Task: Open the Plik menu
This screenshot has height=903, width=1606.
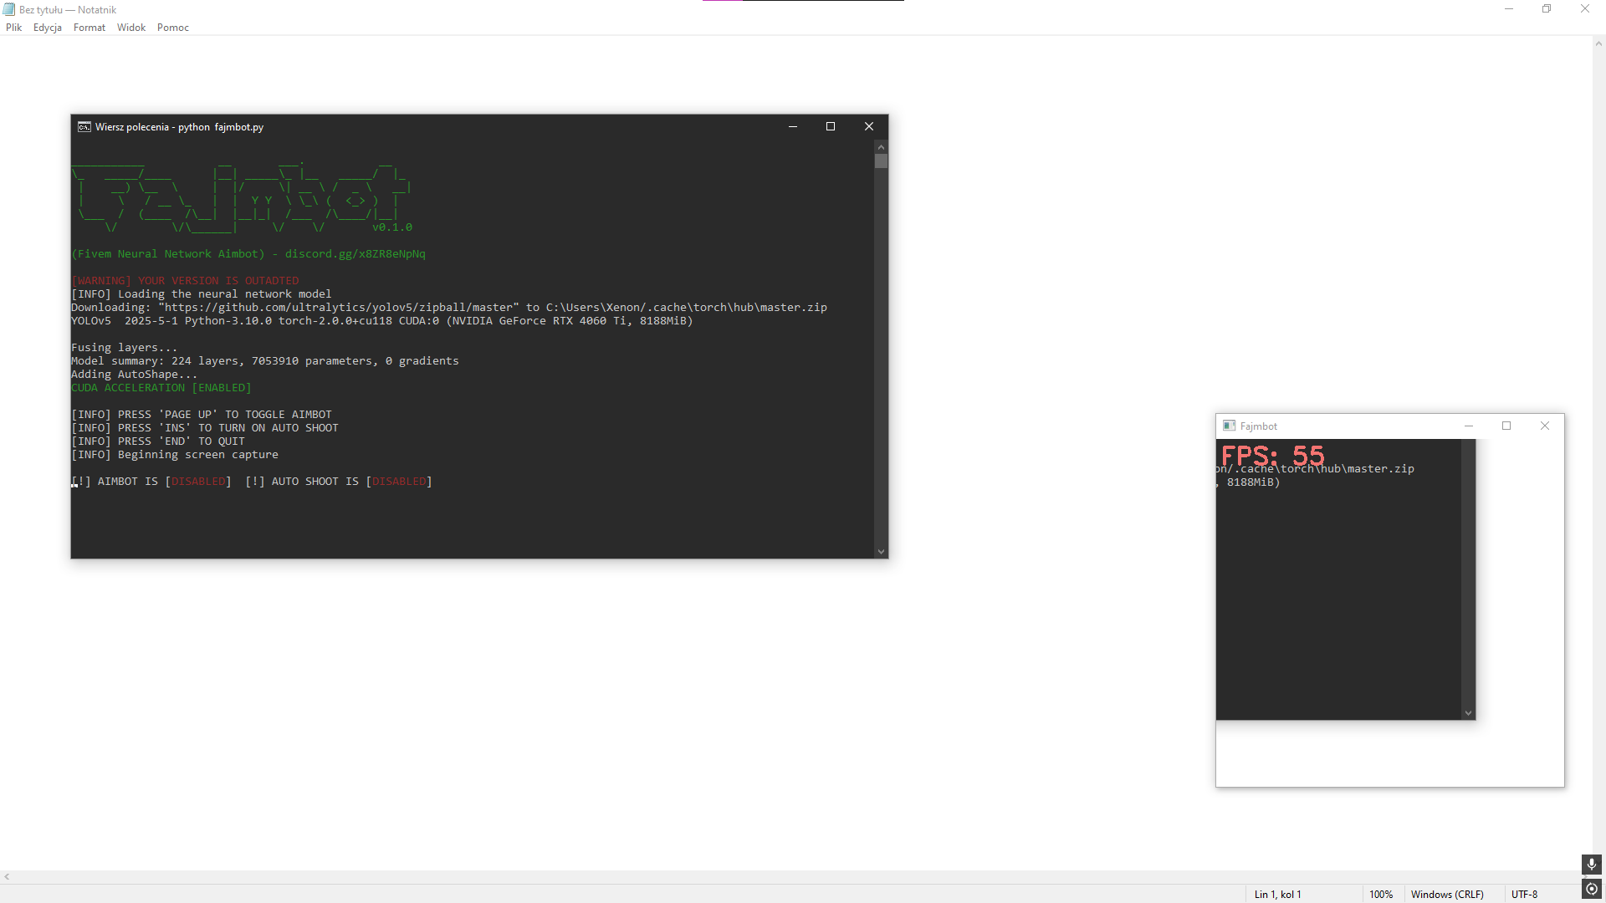Action: pos(13,28)
